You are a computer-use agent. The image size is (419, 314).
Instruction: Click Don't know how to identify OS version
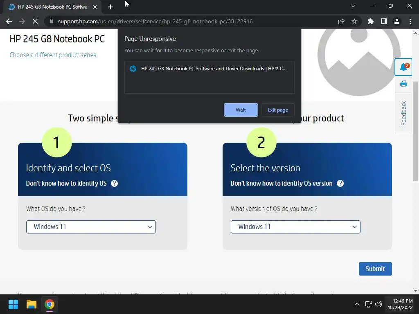pyautogui.click(x=282, y=184)
